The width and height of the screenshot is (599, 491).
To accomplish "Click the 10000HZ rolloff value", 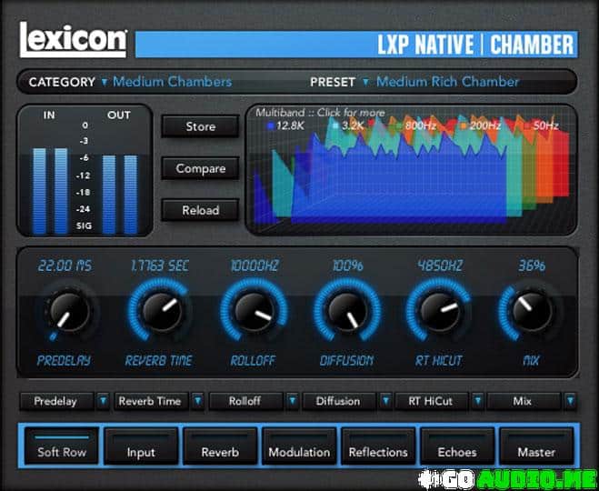I will click(x=255, y=266).
